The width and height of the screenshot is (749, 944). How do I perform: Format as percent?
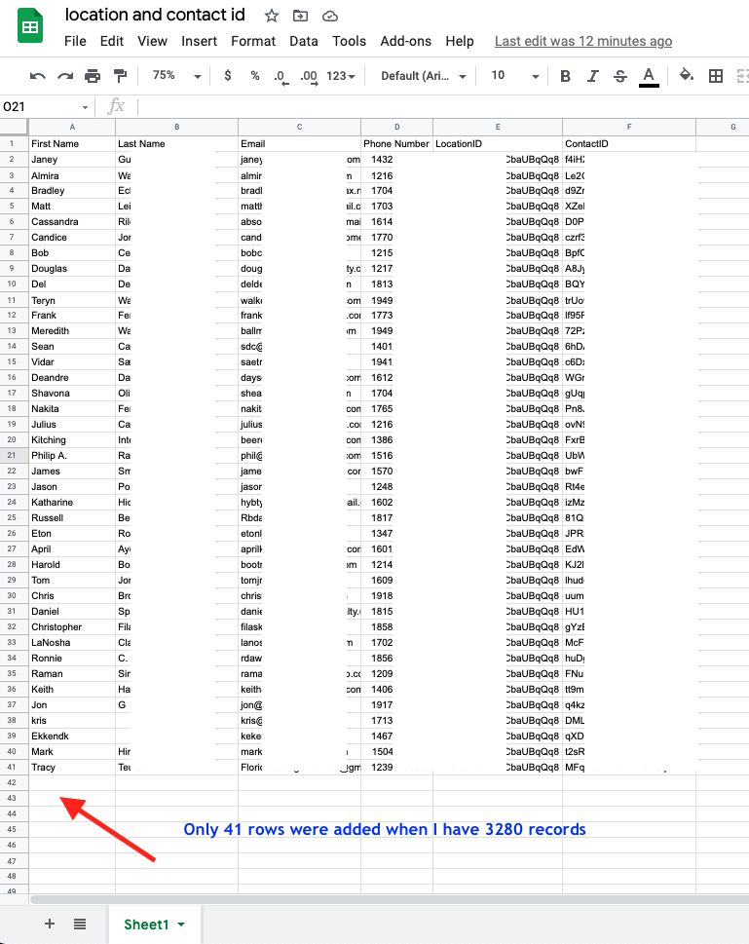254,75
